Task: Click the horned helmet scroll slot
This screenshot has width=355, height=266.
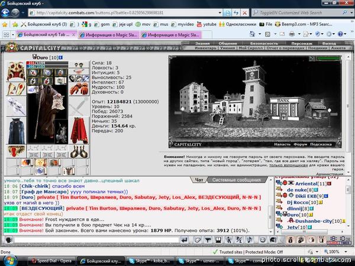Action: point(68,171)
